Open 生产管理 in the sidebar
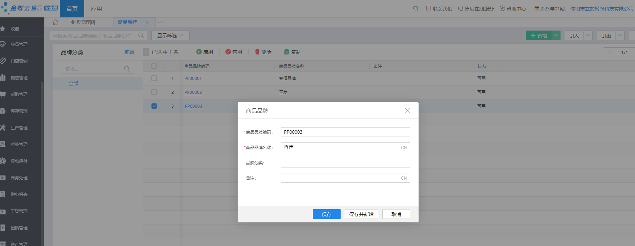Image resolution: width=635 pixels, height=246 pixels. 19,128
